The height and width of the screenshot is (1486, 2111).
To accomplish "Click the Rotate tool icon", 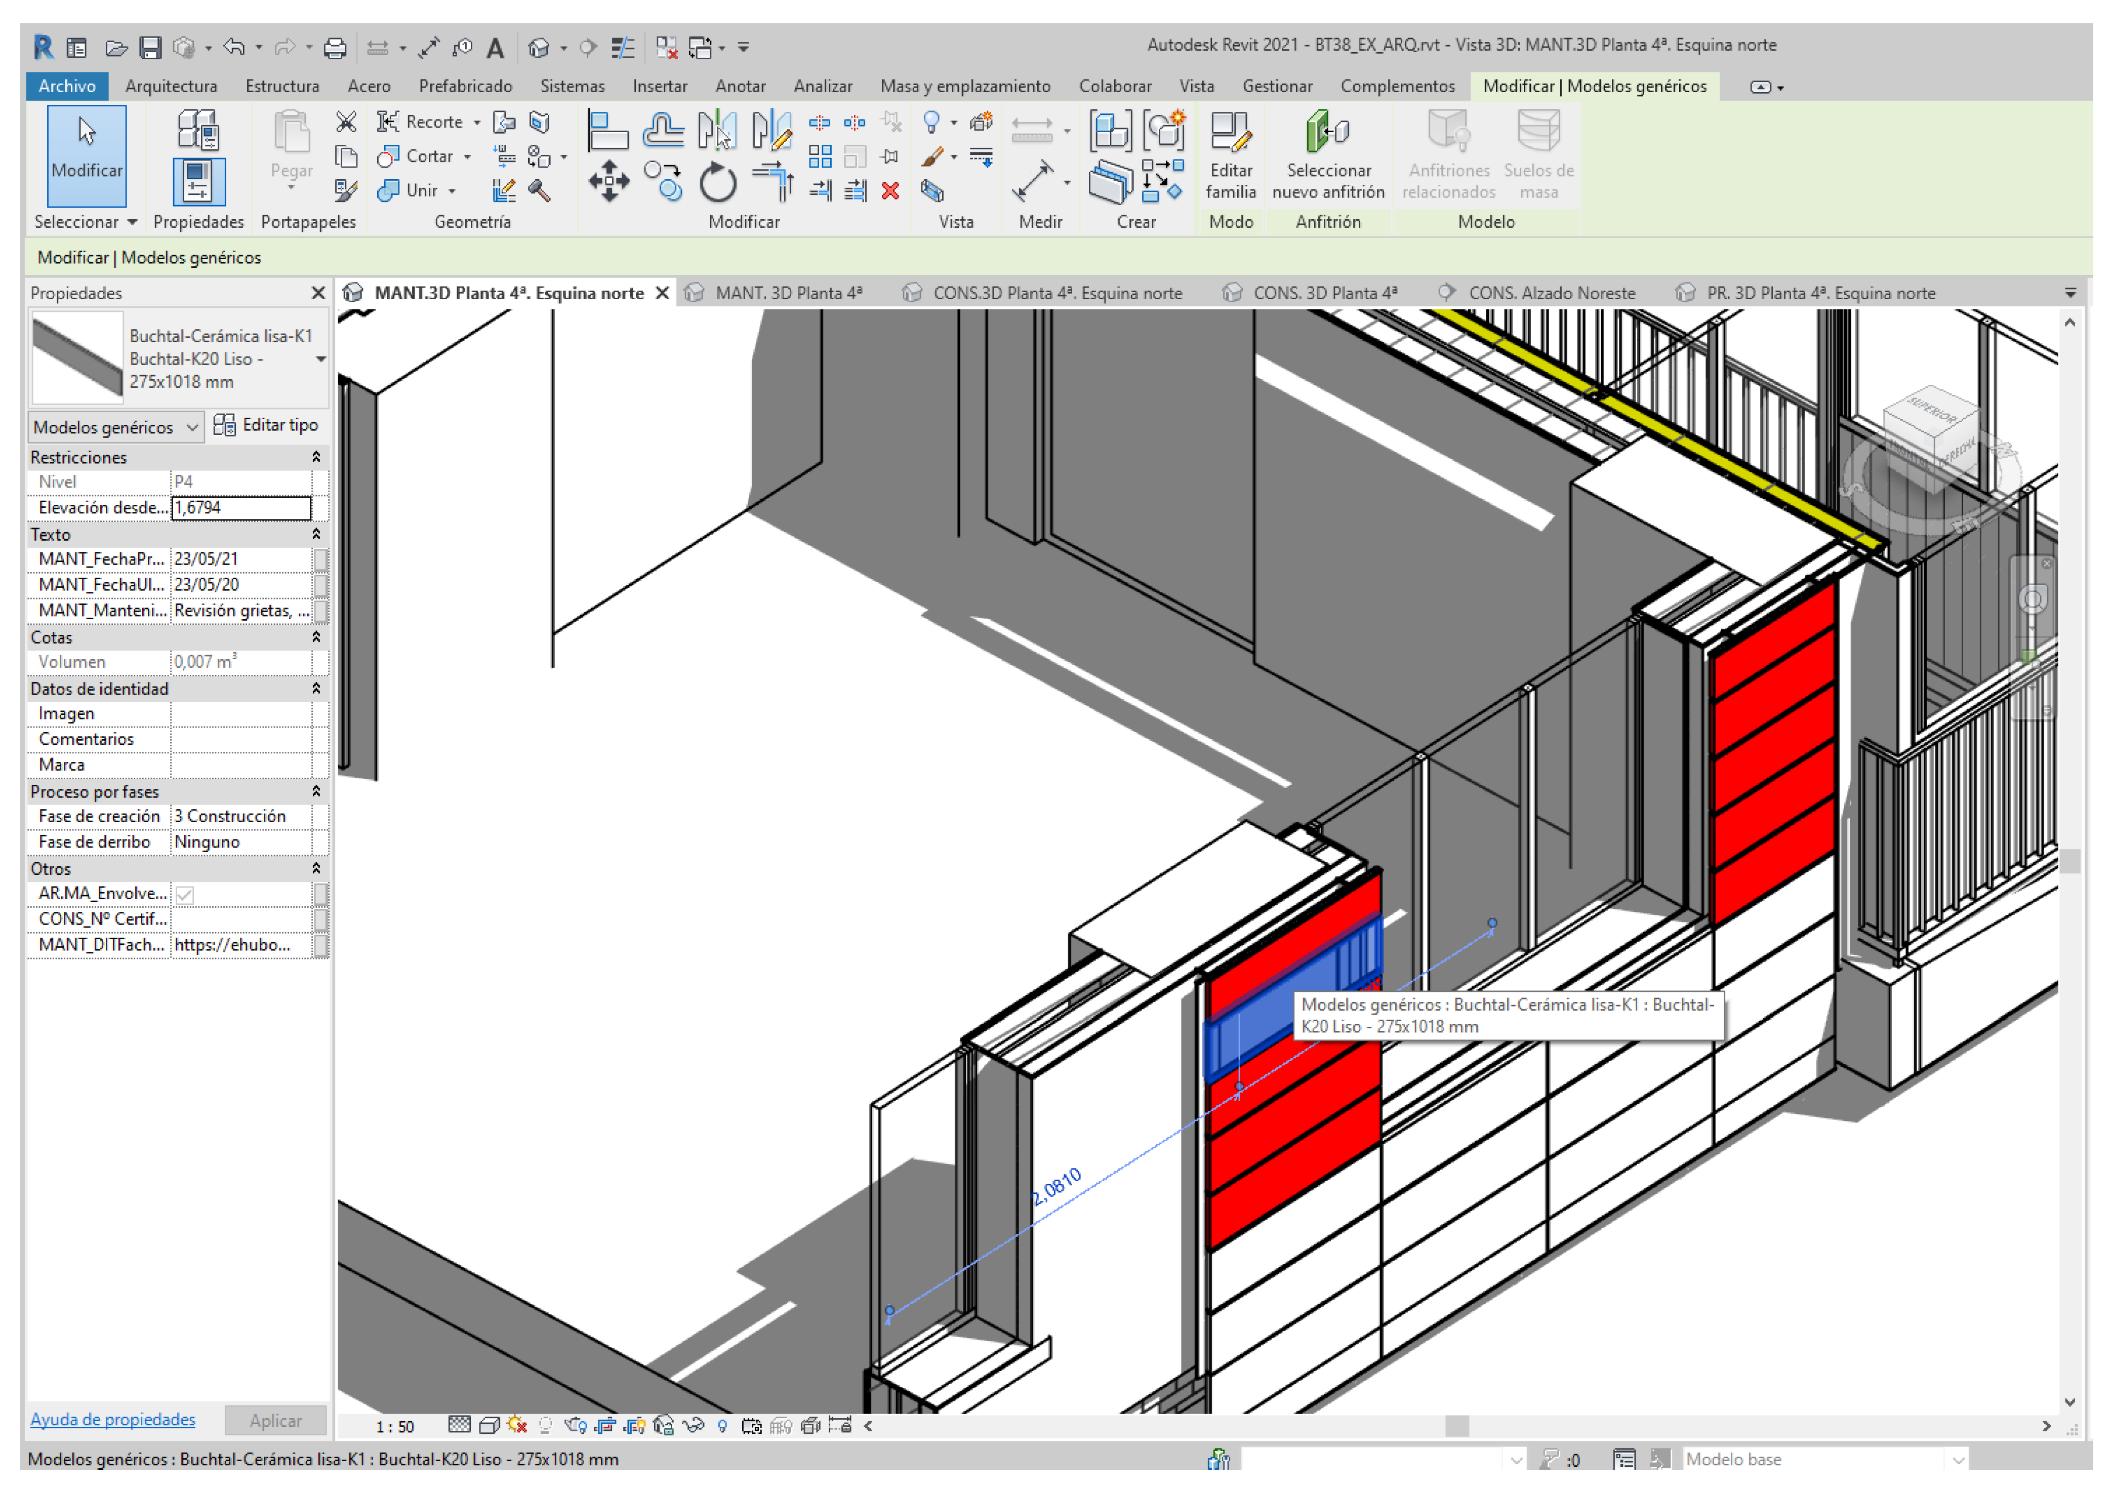I will [x=717, y=182].
